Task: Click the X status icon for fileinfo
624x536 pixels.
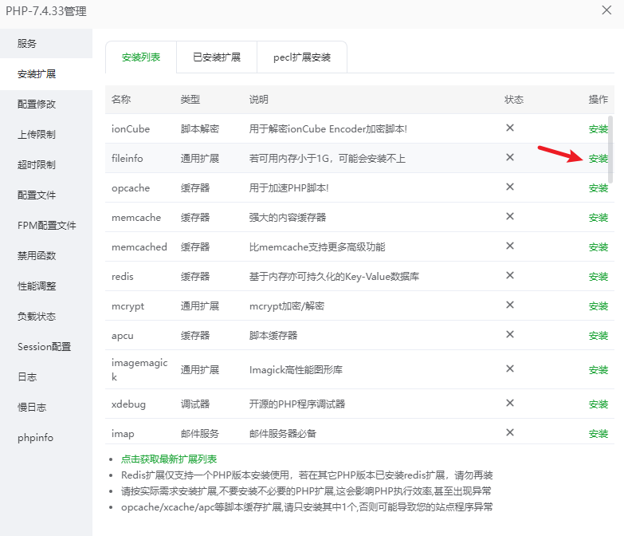Action: click(x=510, y=157)
